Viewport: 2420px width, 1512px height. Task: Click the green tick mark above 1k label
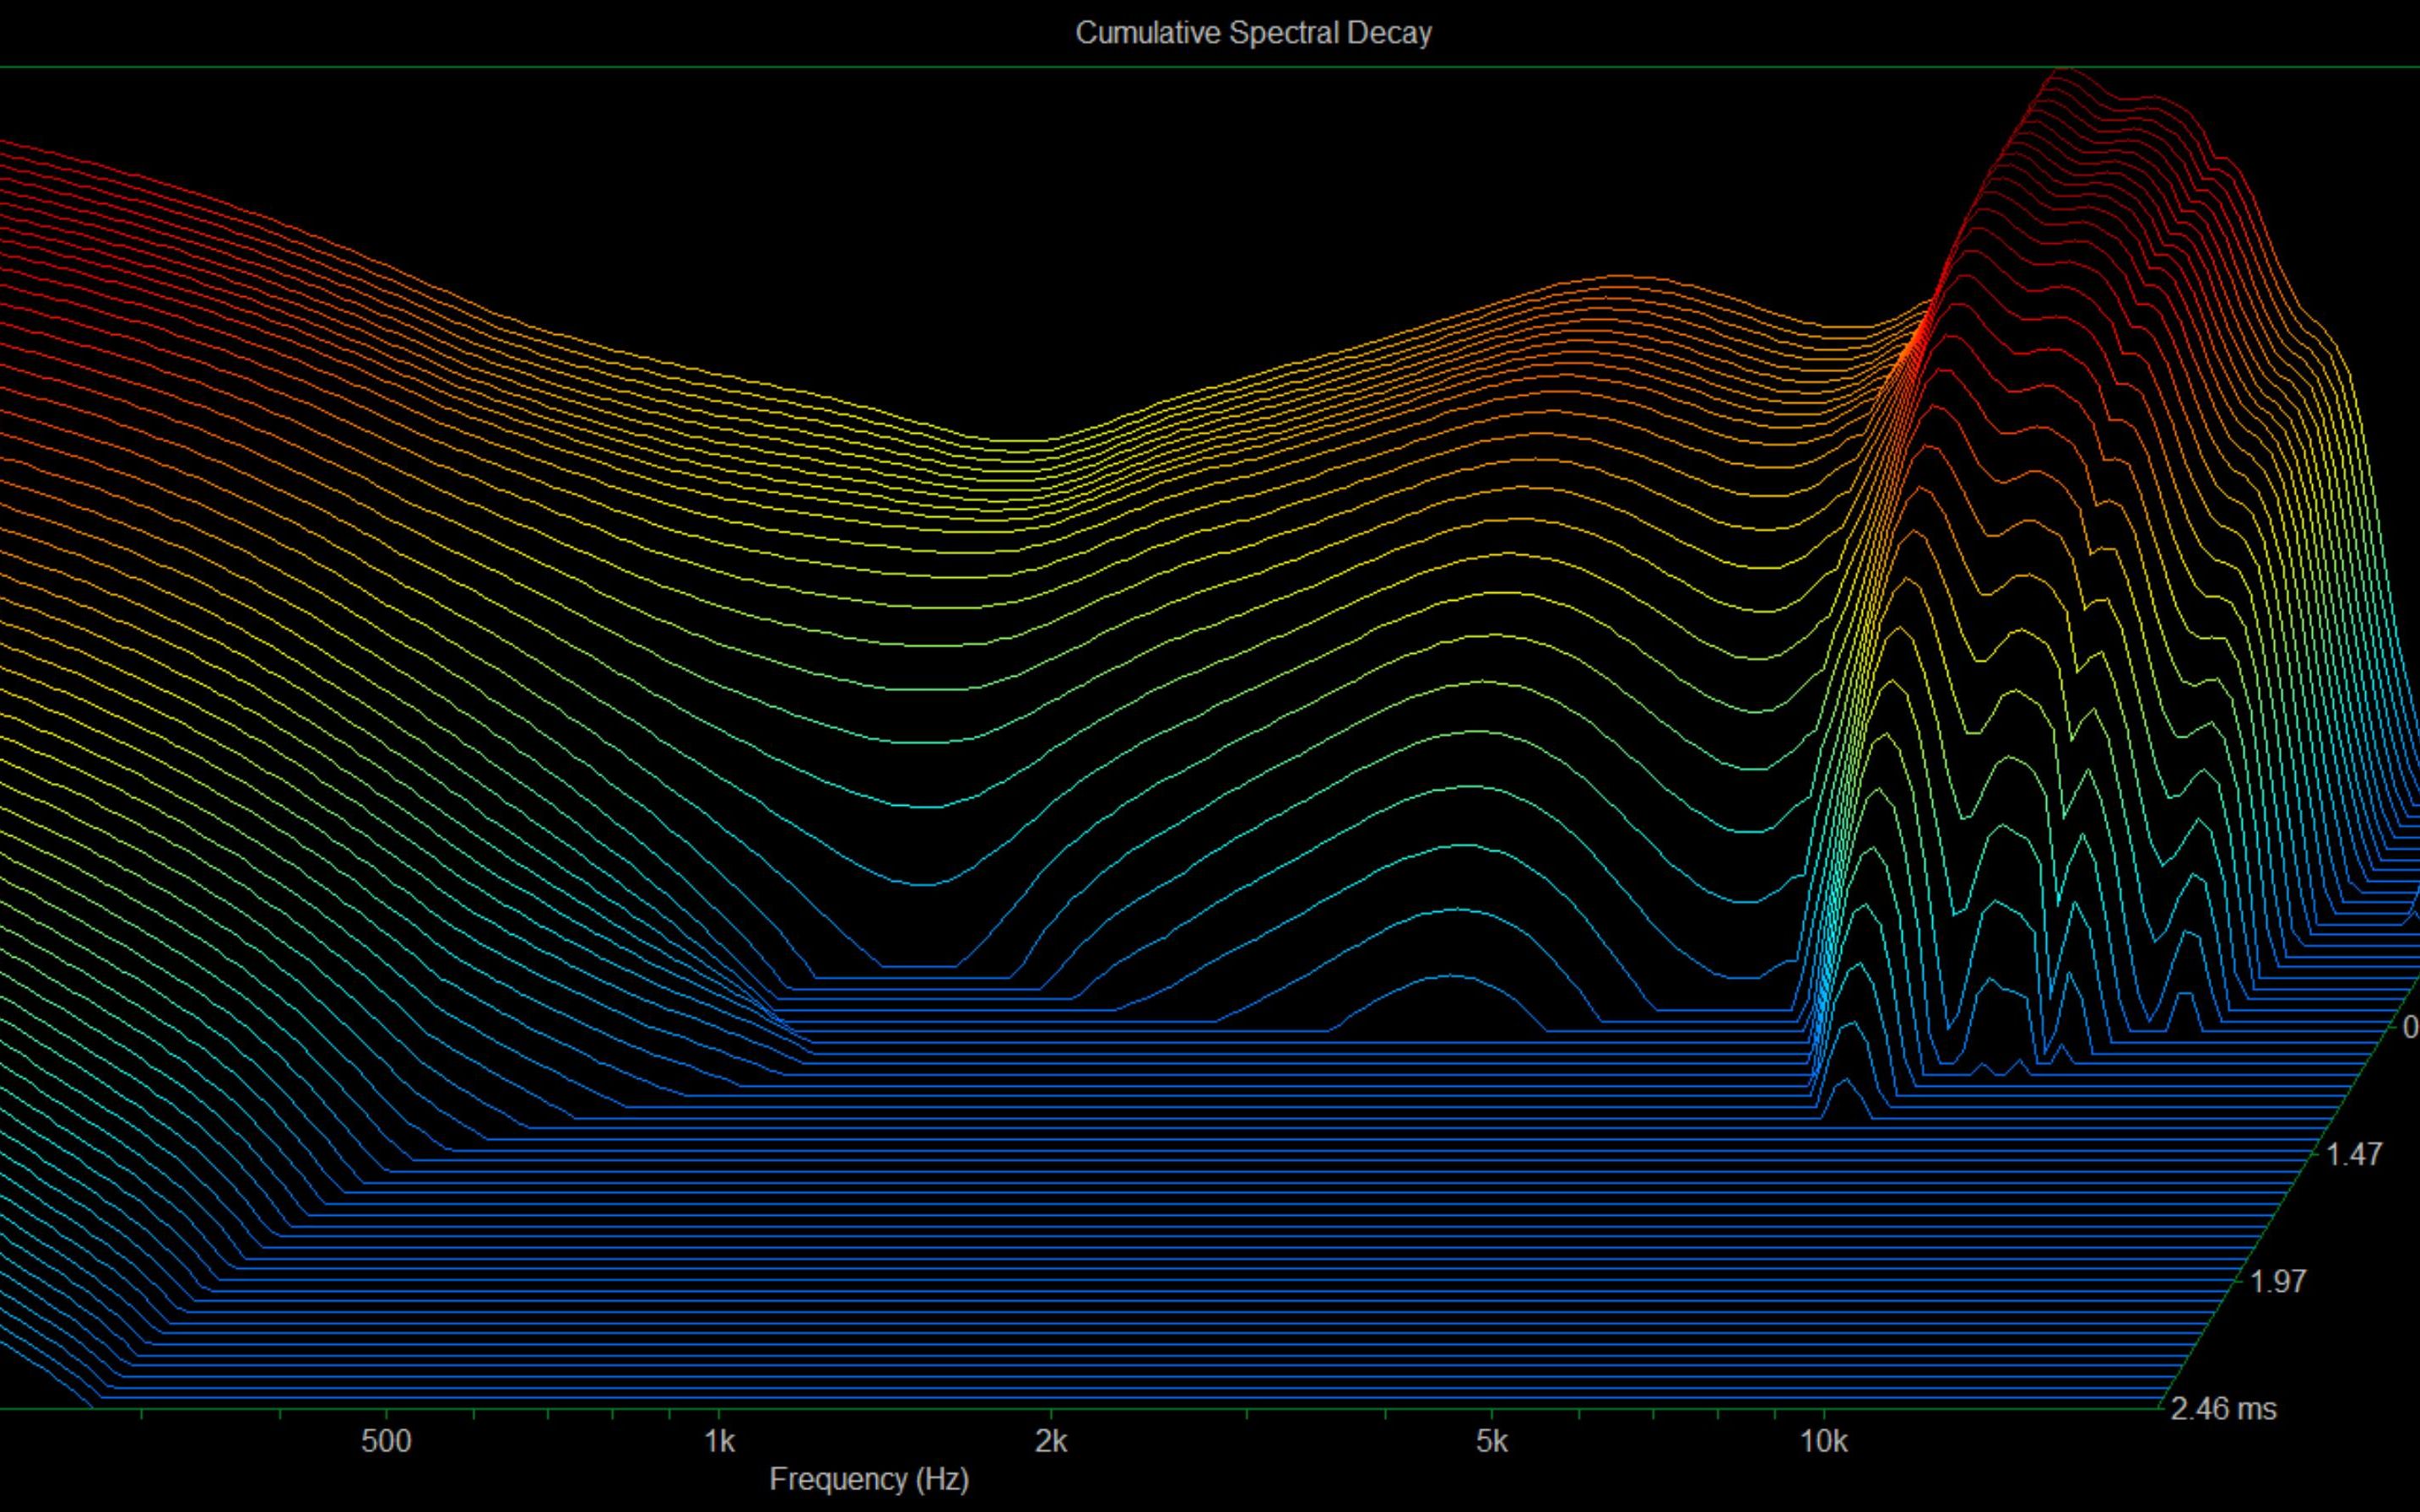click(718, 1414)
